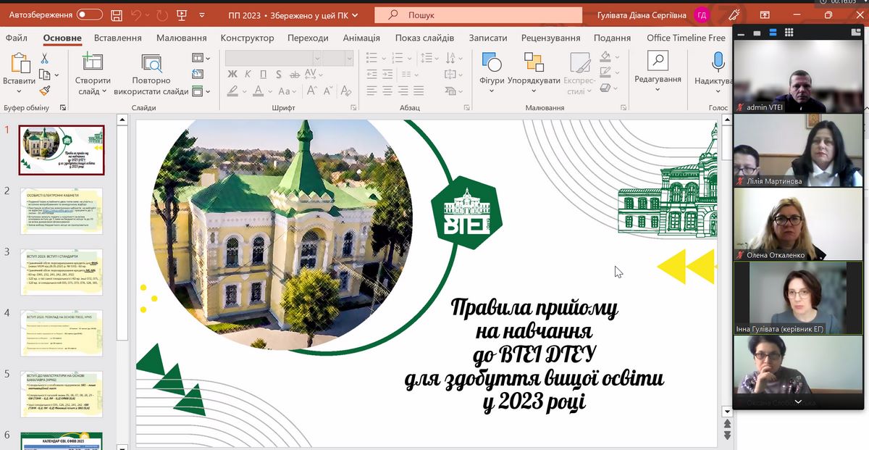
Task: Select the Format Painter brush icon
Action: point(44,91)
